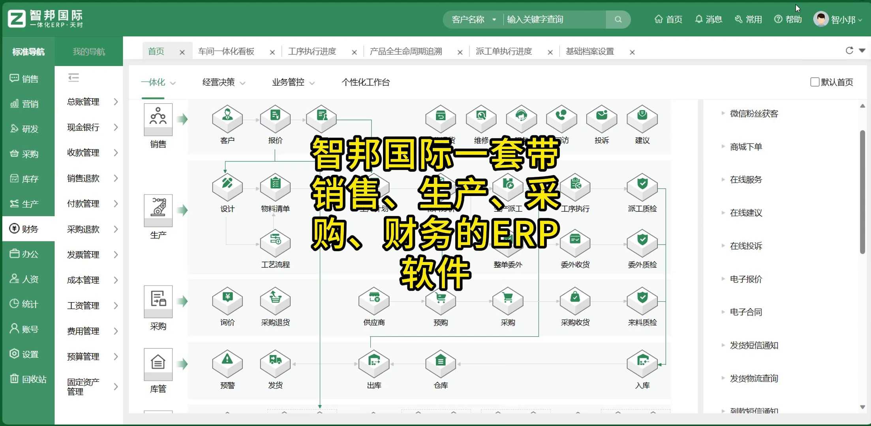Select the 库管 warehouse management category tile
Viewport: 871px width, 426px height.
pyautogui.click(x=158, y=364)
